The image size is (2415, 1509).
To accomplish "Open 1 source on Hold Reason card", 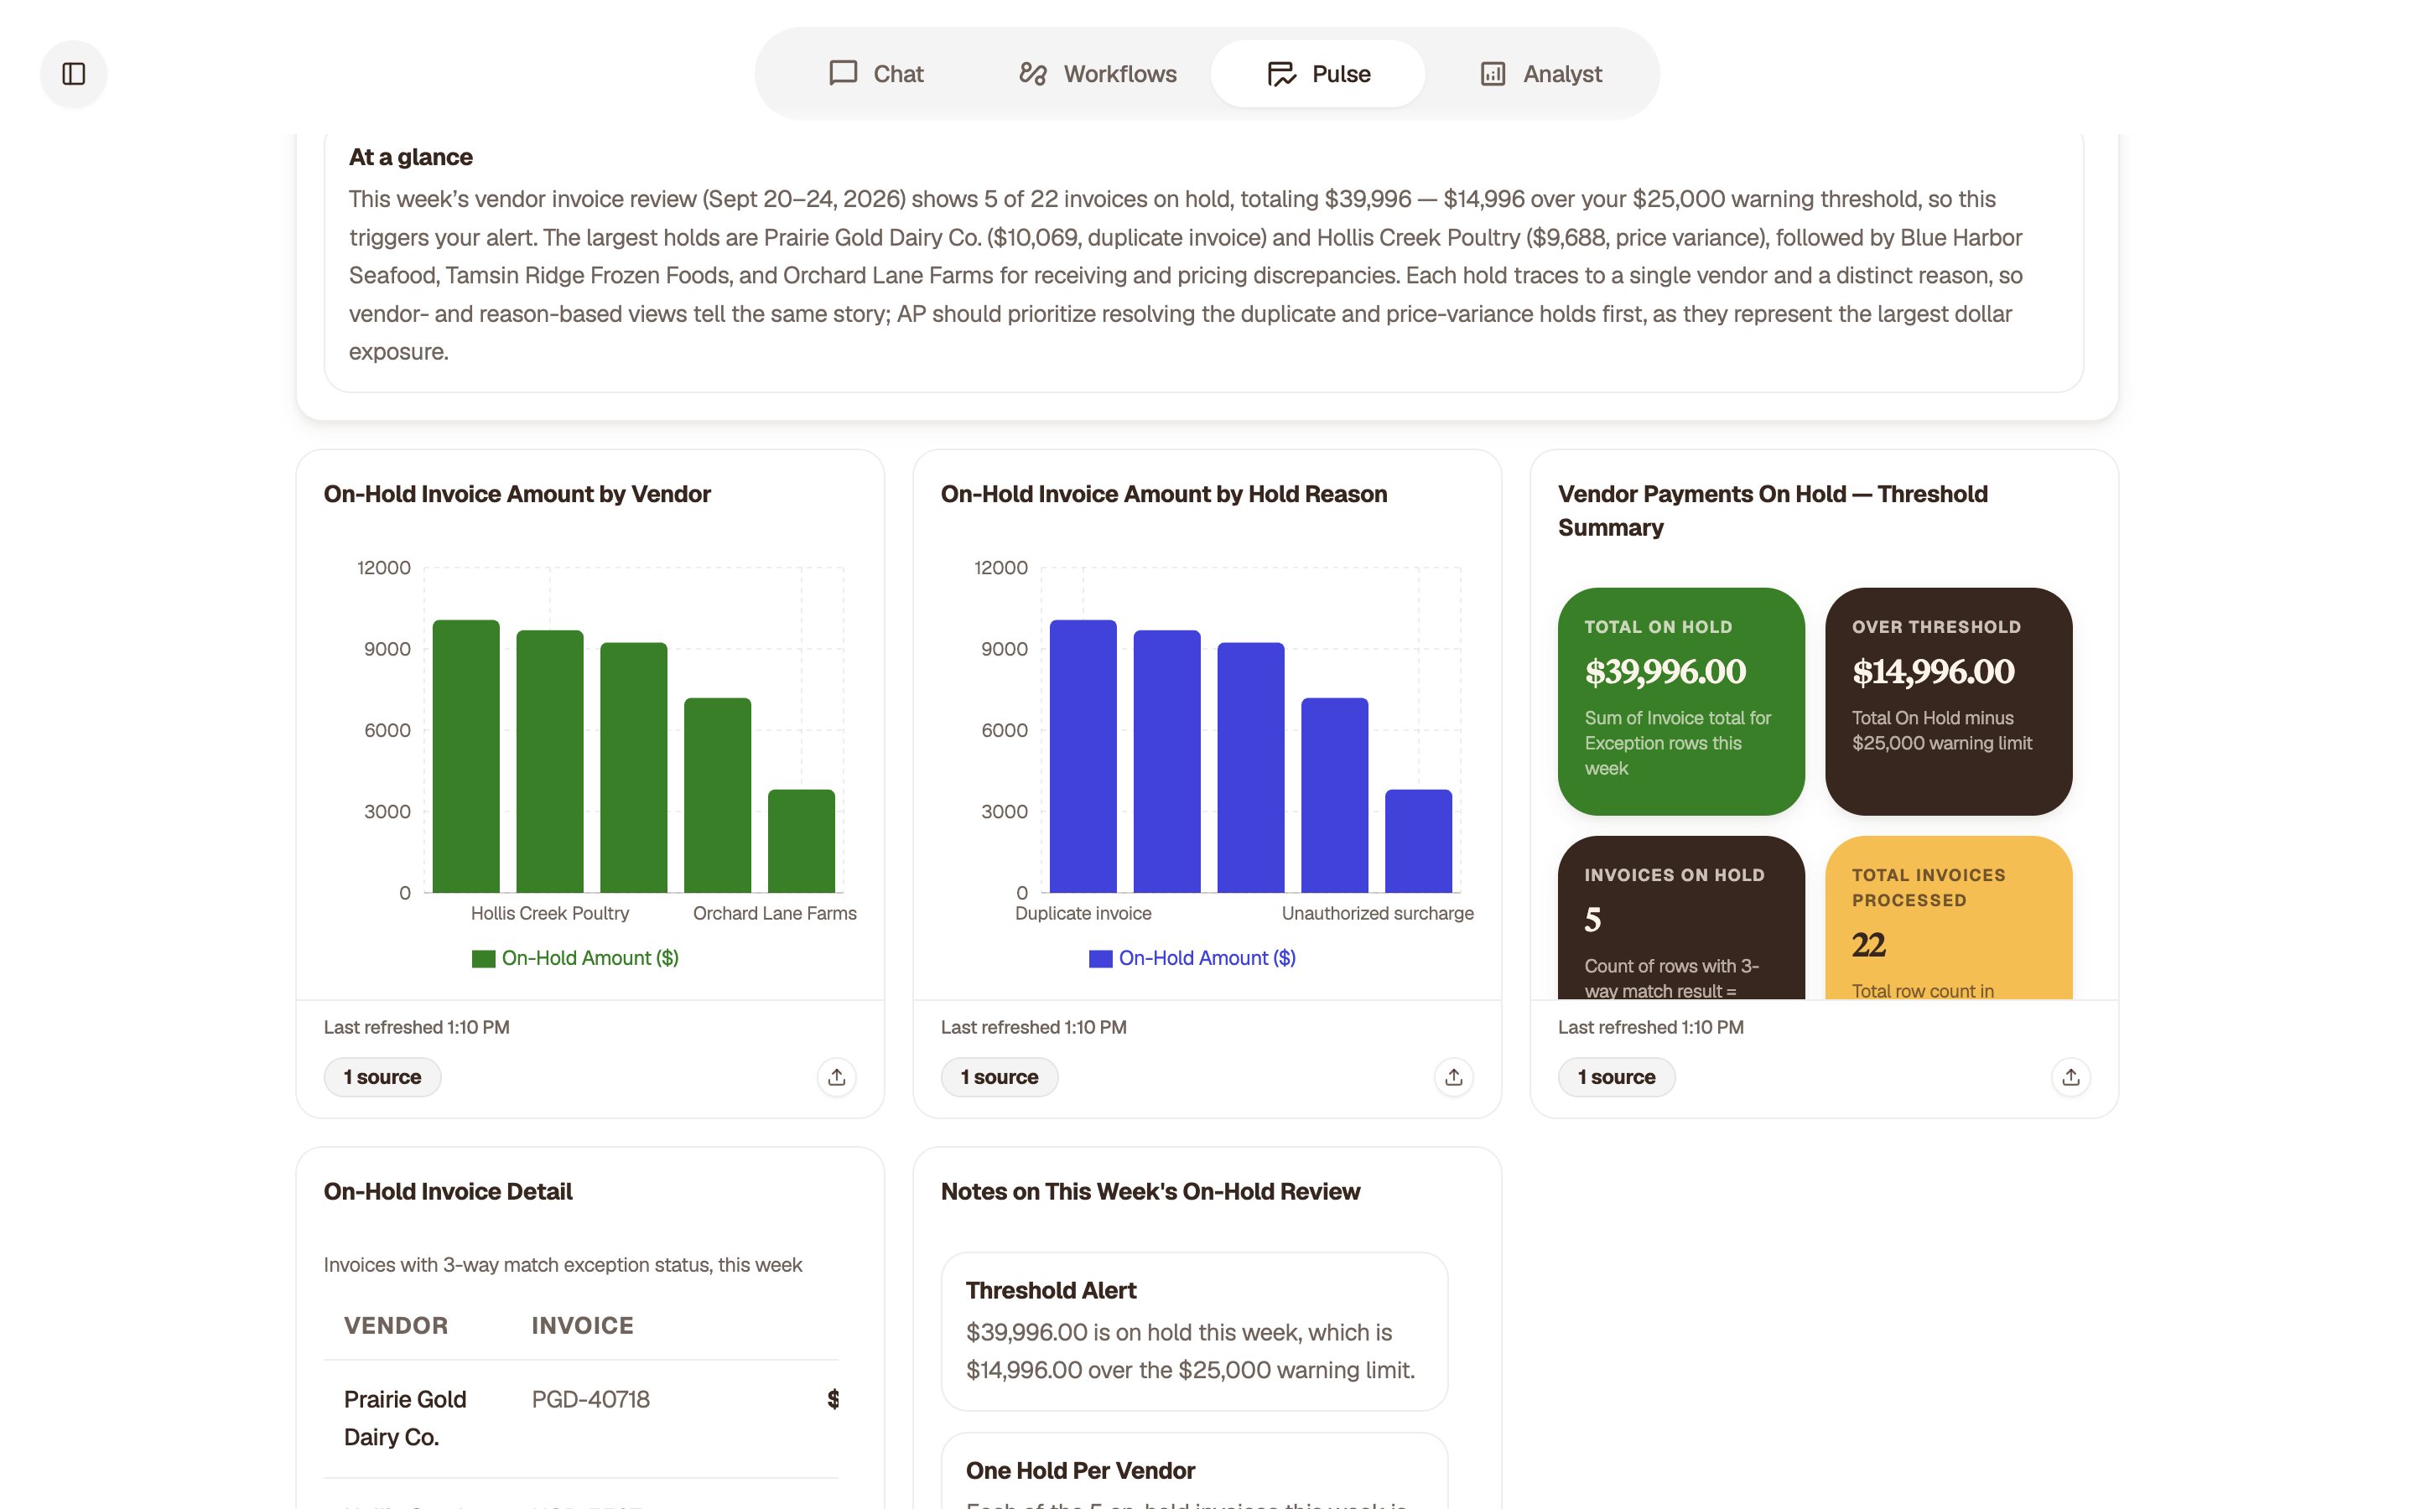I will [x=999, y=1077].
